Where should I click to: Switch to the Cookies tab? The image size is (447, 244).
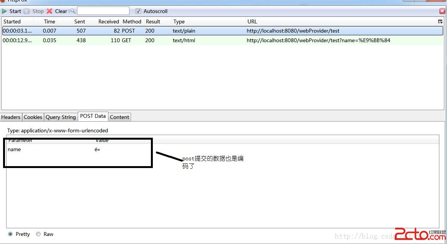[x=33, y=117]
